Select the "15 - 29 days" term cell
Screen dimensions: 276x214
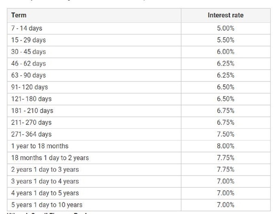[28, 40]
